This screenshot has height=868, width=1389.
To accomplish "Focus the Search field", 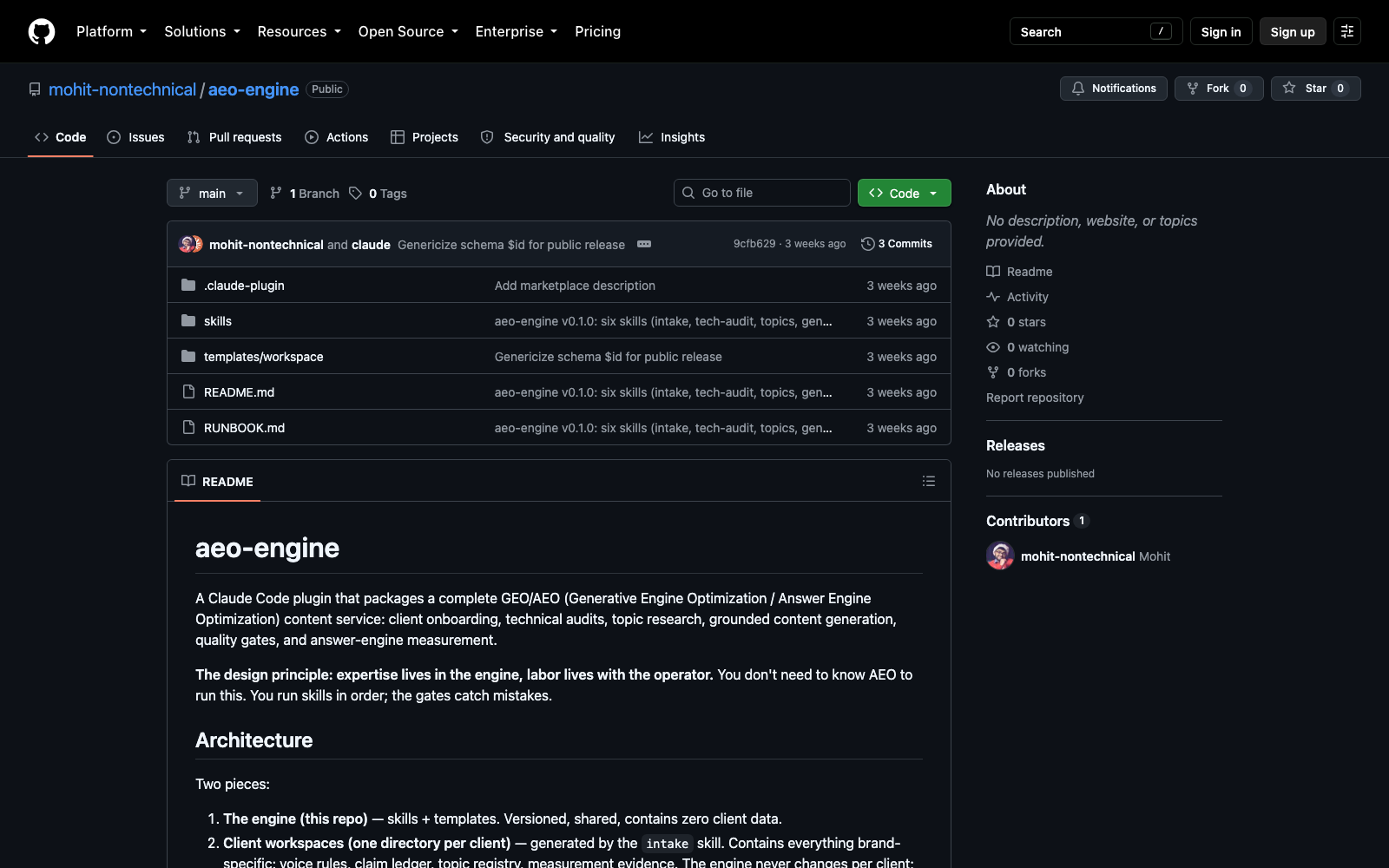I will coord(1096,31).
